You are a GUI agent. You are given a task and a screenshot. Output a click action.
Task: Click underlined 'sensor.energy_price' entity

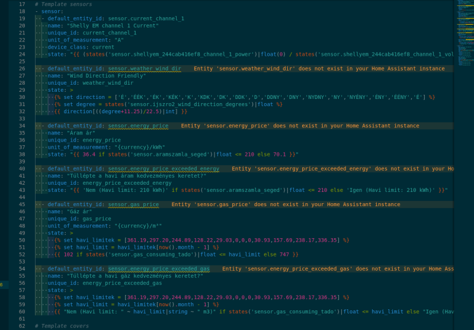click(x=138, y=126)
